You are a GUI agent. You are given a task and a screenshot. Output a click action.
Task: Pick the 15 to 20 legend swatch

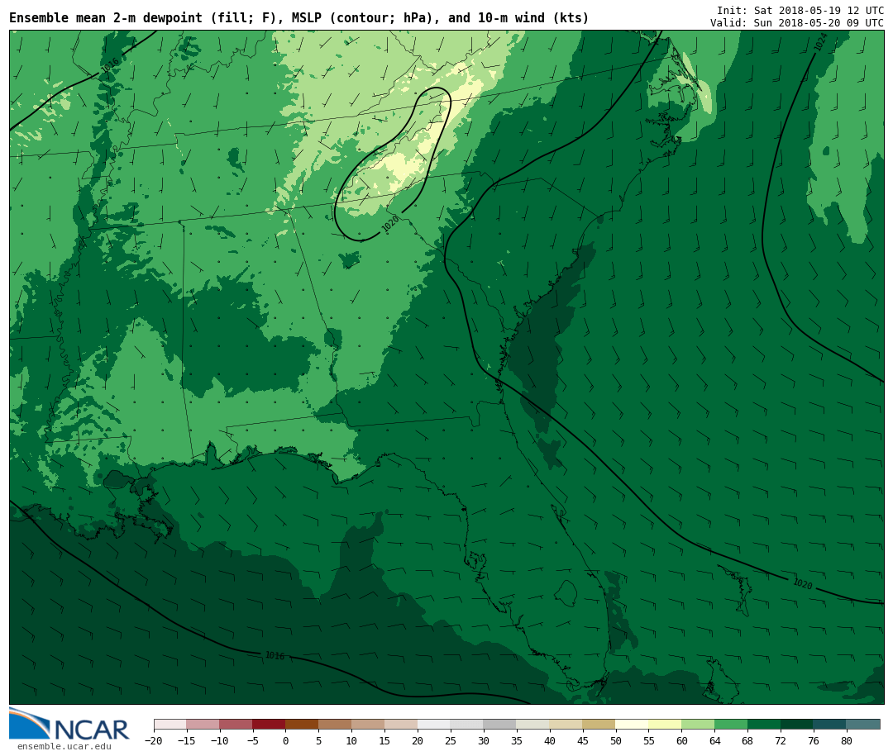coord(402,725)
